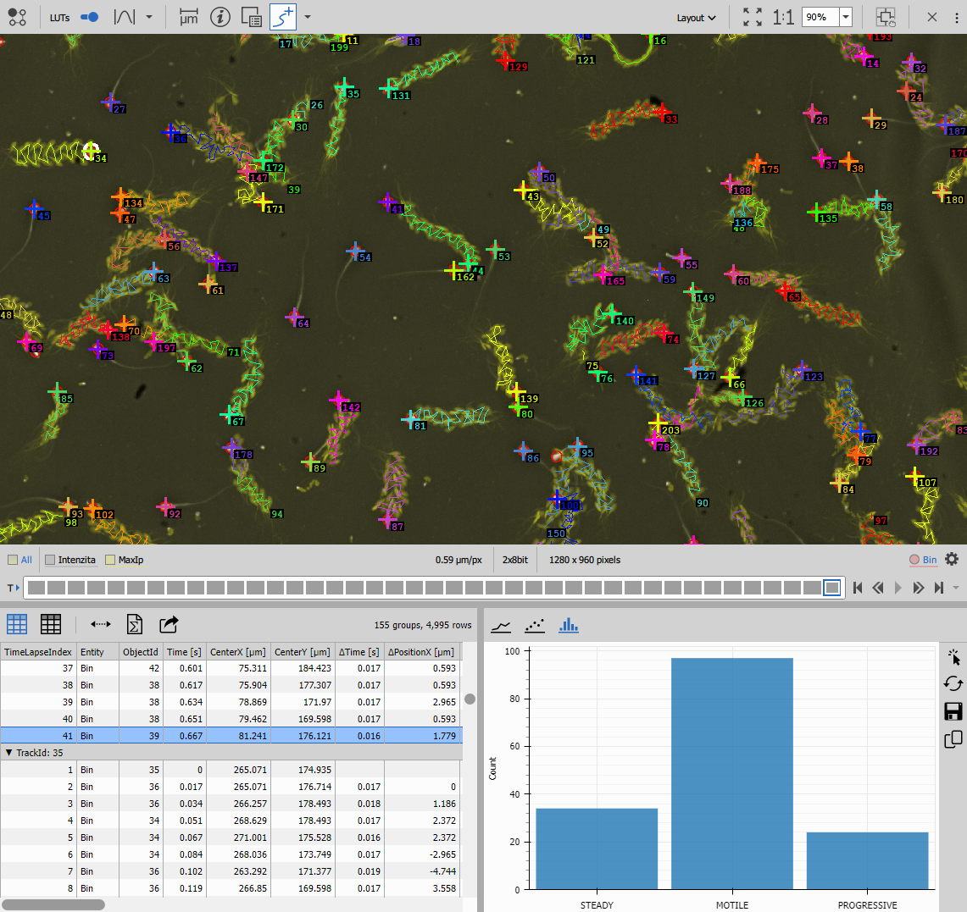Refresh the chart with the sync icon
This screenshot has height=912, width=967.
click(x=953, y=683)
